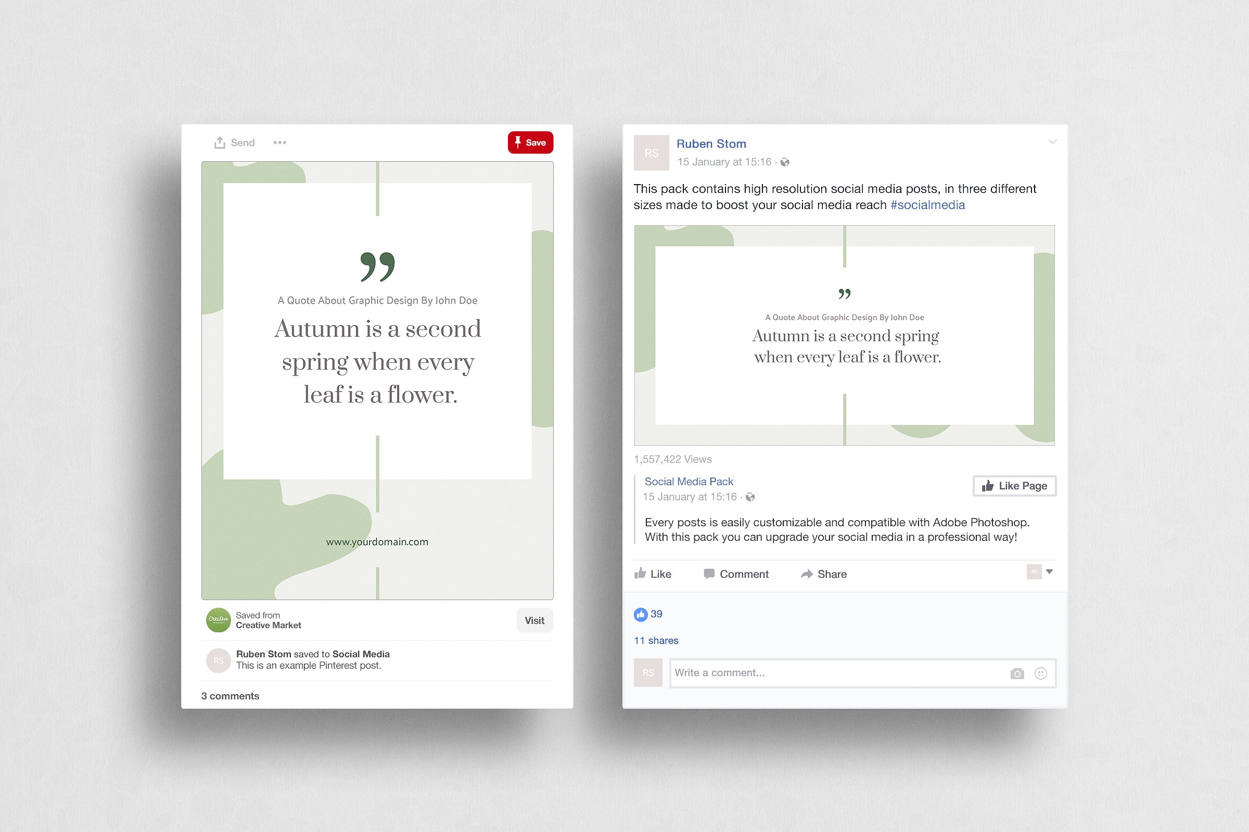Open the three-dots more options menu
1249x832 pixels.
tap(279, 142)
